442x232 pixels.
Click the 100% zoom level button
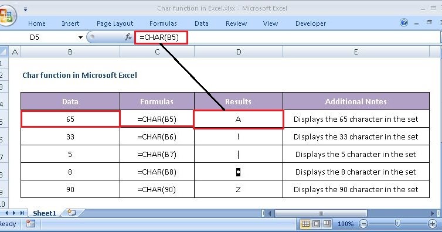pyautogui.click(x=345, y=224)
